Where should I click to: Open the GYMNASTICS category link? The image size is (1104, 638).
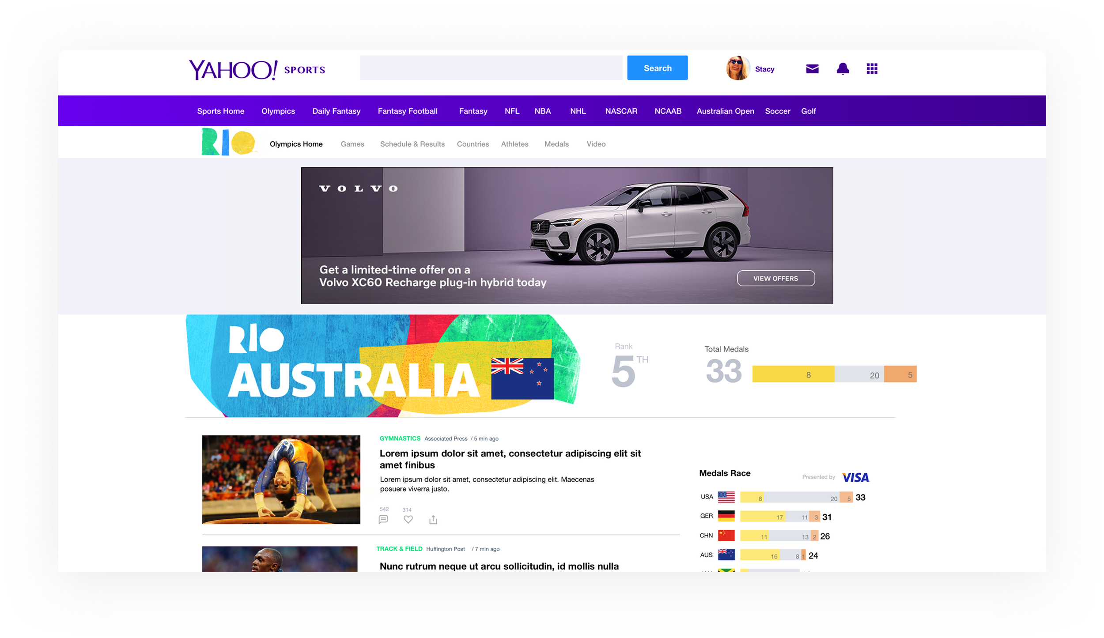point(400,438)
